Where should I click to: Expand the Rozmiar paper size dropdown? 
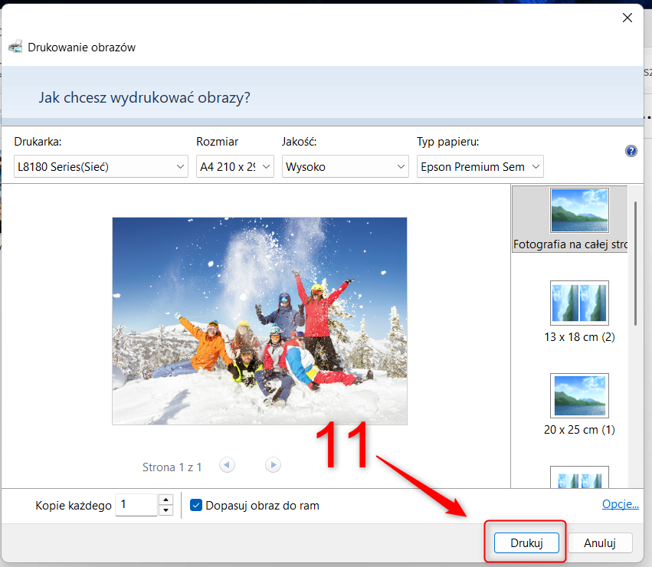234,166
